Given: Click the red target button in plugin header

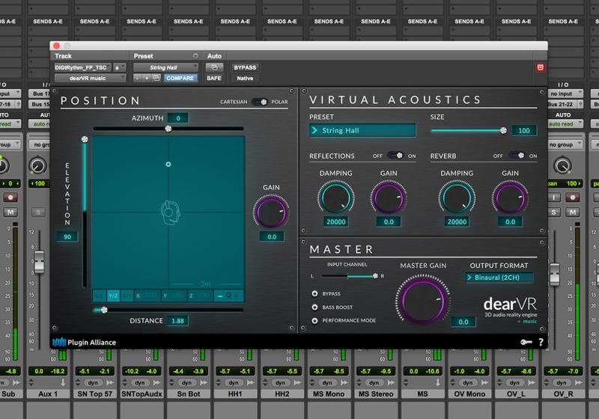Looking at the screenshot, I should (540, 67).
